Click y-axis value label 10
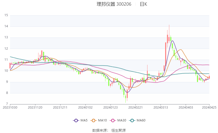 pos(6,71)
